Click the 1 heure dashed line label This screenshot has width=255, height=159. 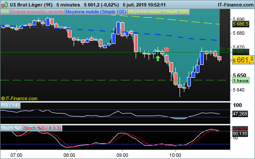click(x=241, y=81)
